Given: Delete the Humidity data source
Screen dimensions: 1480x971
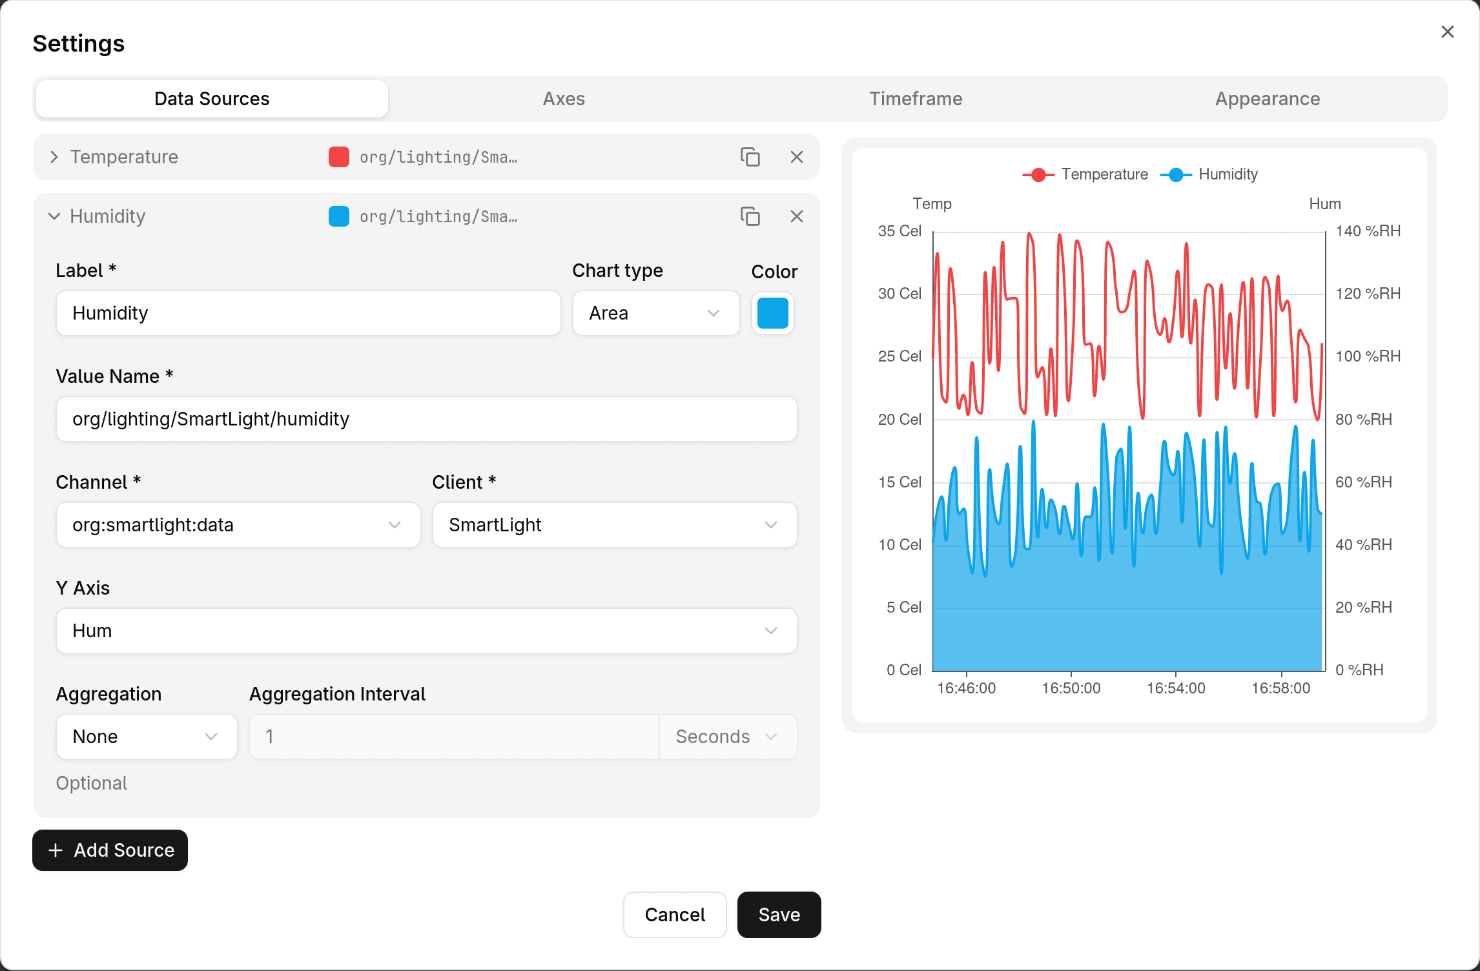Looking at the screenshot, I should coord(796,216).
